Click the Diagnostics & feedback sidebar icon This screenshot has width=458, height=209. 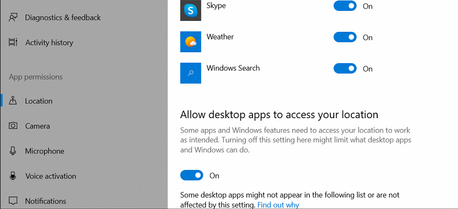point(13,18)
